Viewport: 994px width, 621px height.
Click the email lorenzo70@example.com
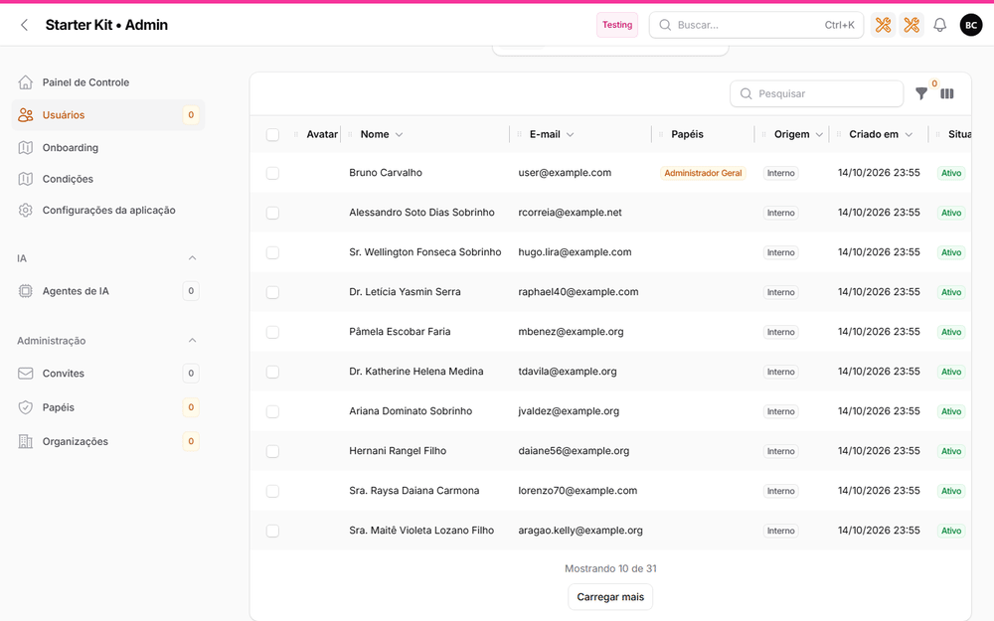click(578, 491)
